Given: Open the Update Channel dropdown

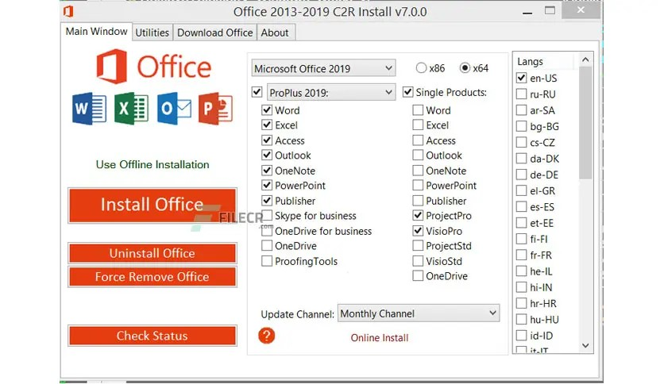Looking at the screenshot, I should 419,313.
